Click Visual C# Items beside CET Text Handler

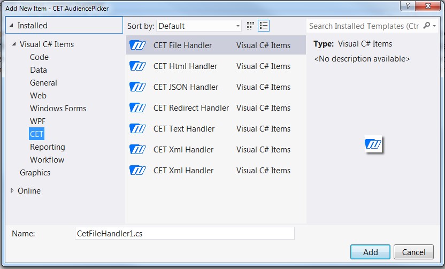click(263, 128)
